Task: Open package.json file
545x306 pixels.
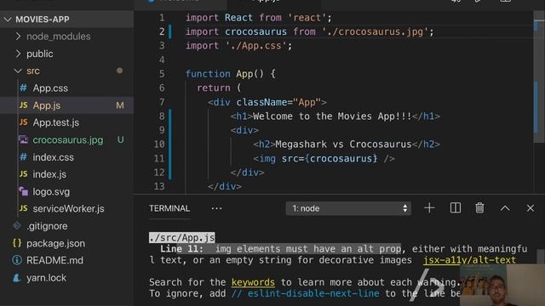Action: click(55, 243)
